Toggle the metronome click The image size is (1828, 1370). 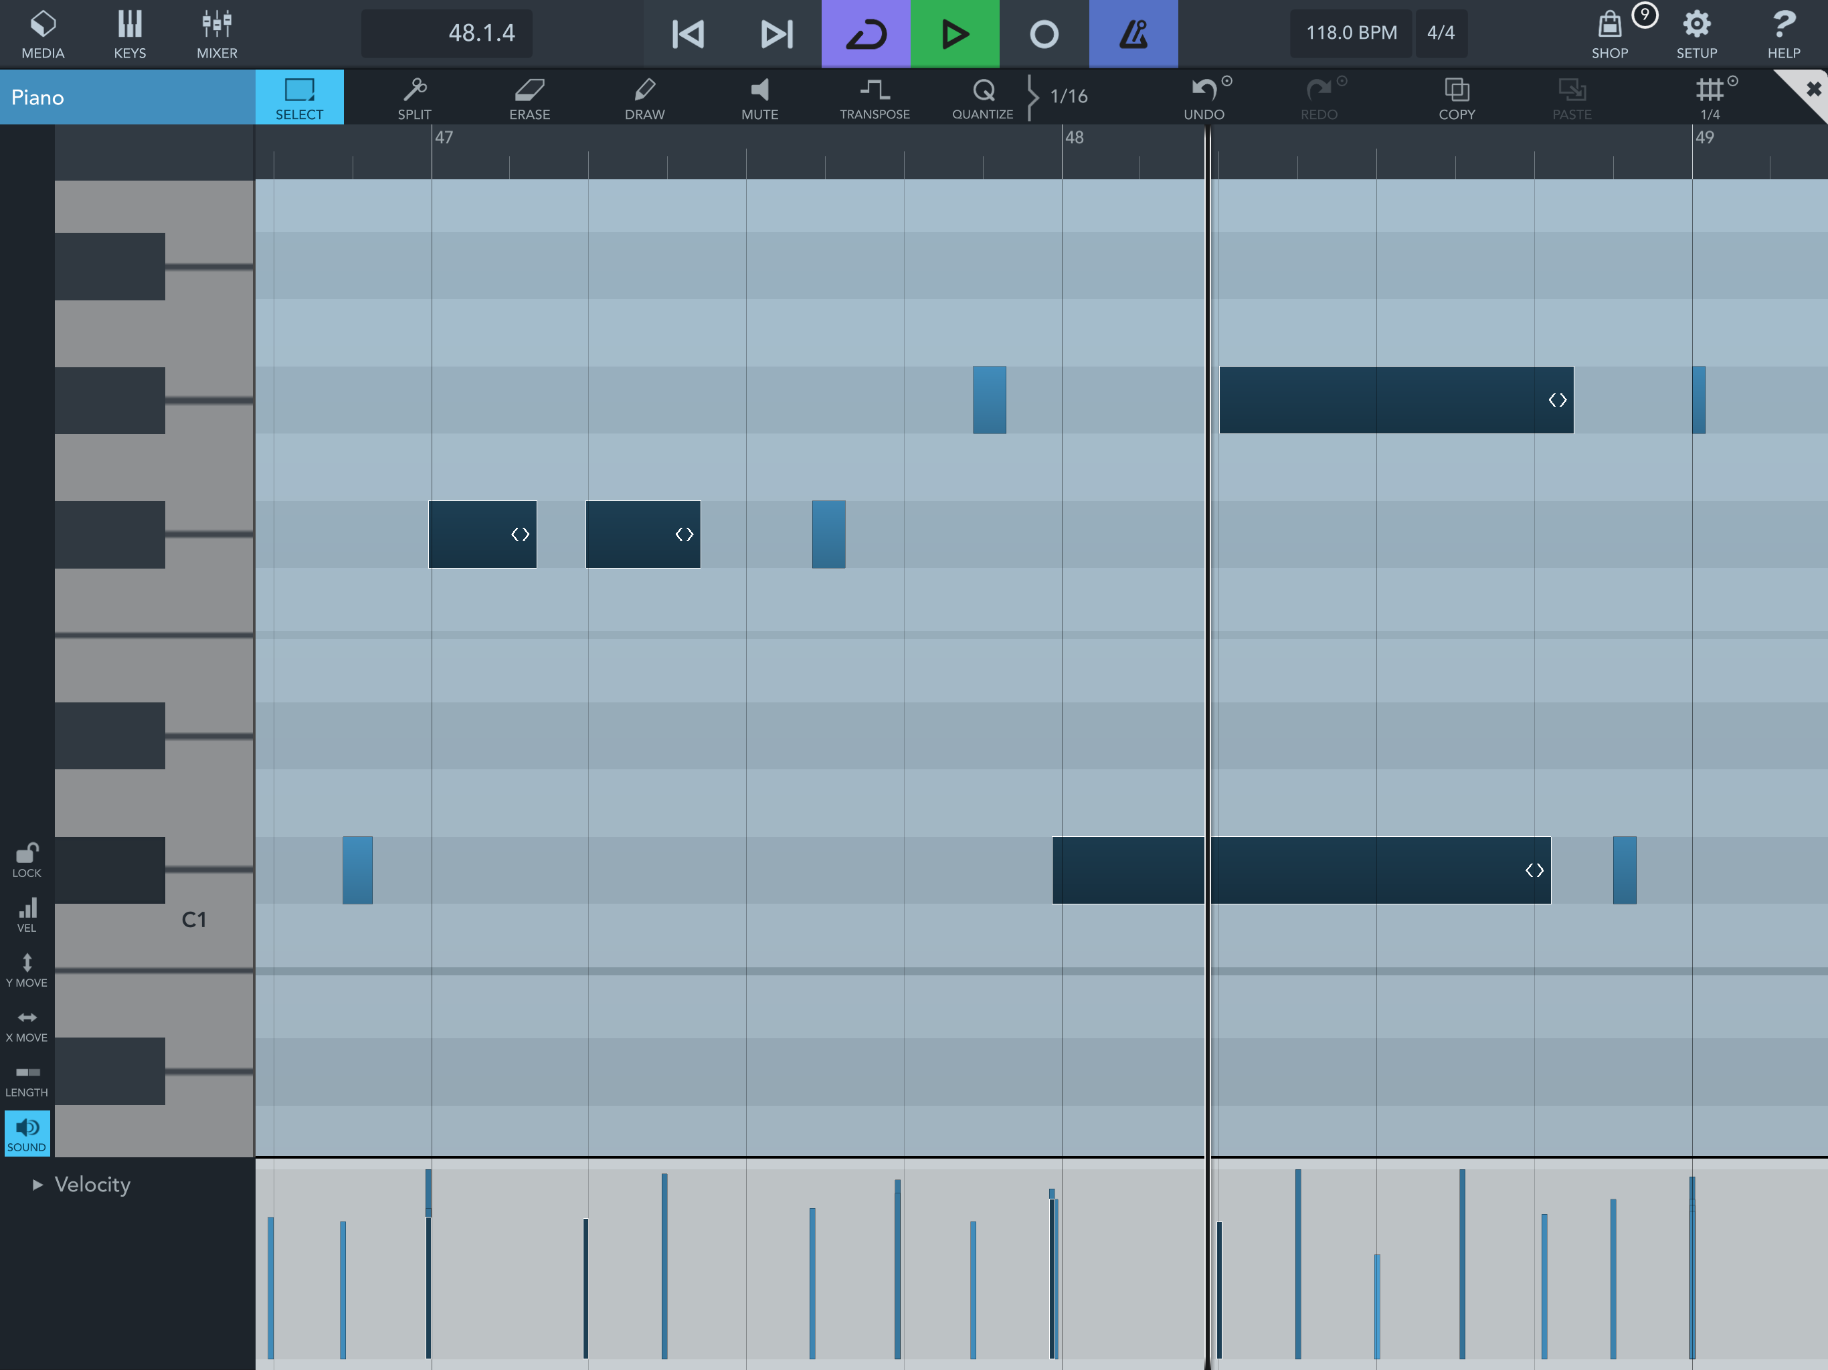1133,34
